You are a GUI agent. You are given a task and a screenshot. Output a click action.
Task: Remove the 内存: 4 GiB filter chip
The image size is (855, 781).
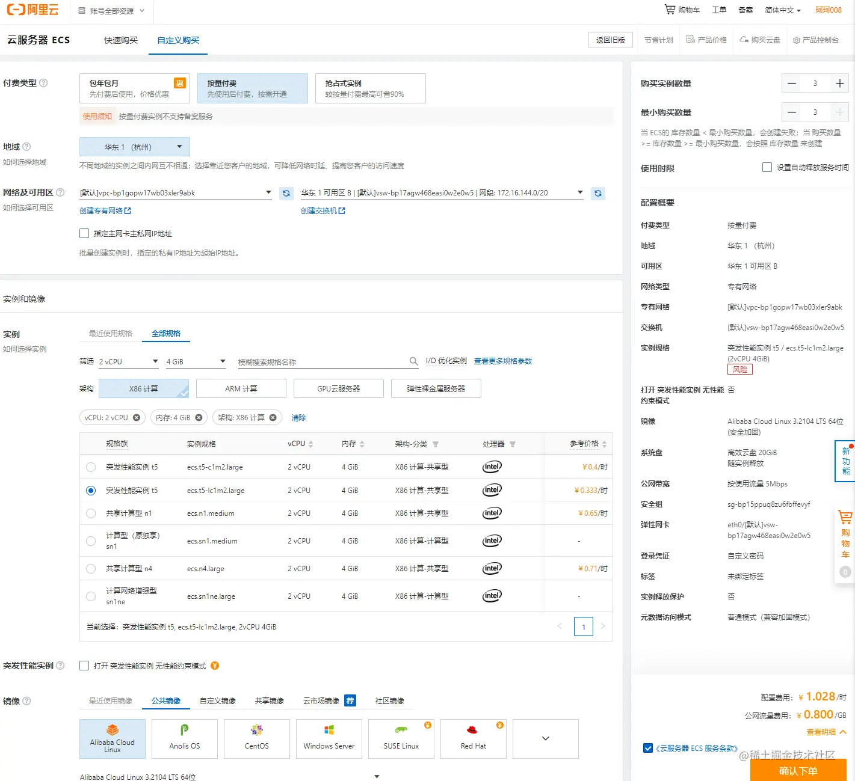pyautogui.click(x=199, y=417)
